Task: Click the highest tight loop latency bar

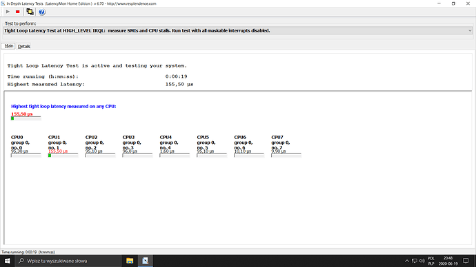Action: pos(26,118)
